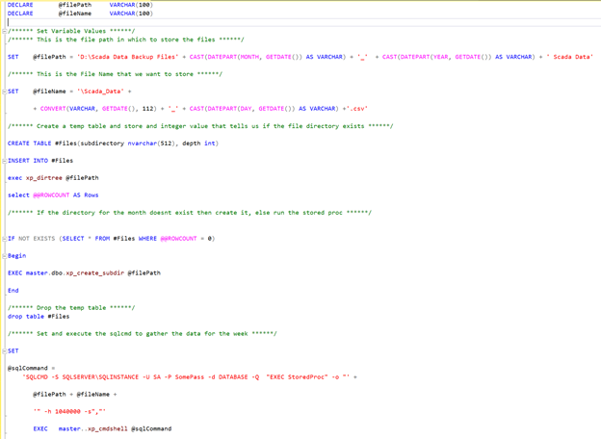Screen dimensions: 601x439
Task: Click @@ROWCOUNT in the select AS Rows line
Action: click(51, 195)
